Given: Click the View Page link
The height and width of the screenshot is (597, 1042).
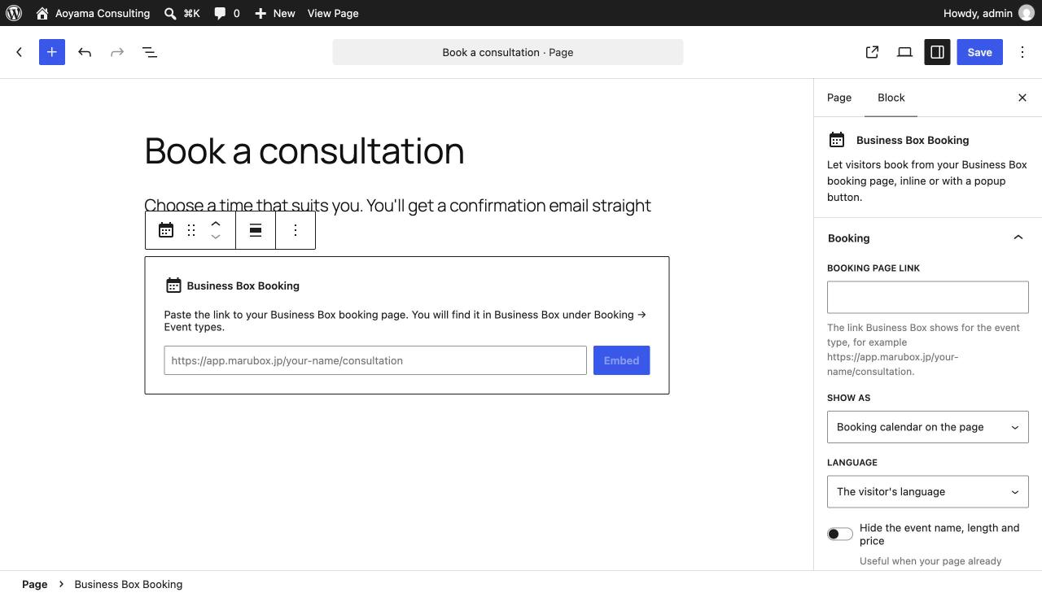Looking at the screenshot, I should click(333, 13).
